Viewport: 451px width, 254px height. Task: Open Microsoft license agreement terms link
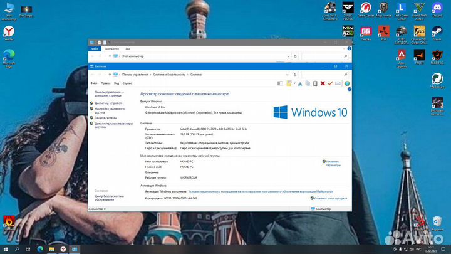pyautogui.click(x=261, y=191)
